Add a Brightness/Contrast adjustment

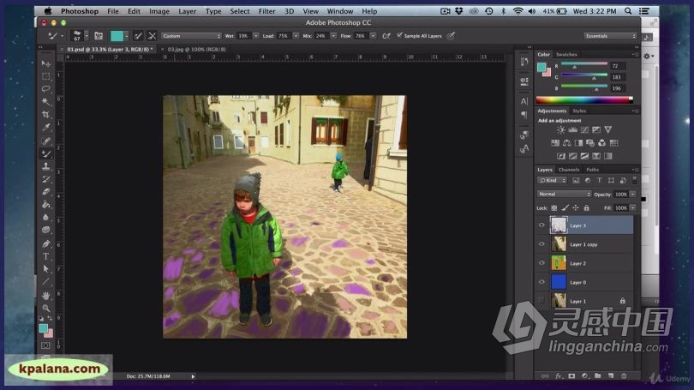(561, 129)
